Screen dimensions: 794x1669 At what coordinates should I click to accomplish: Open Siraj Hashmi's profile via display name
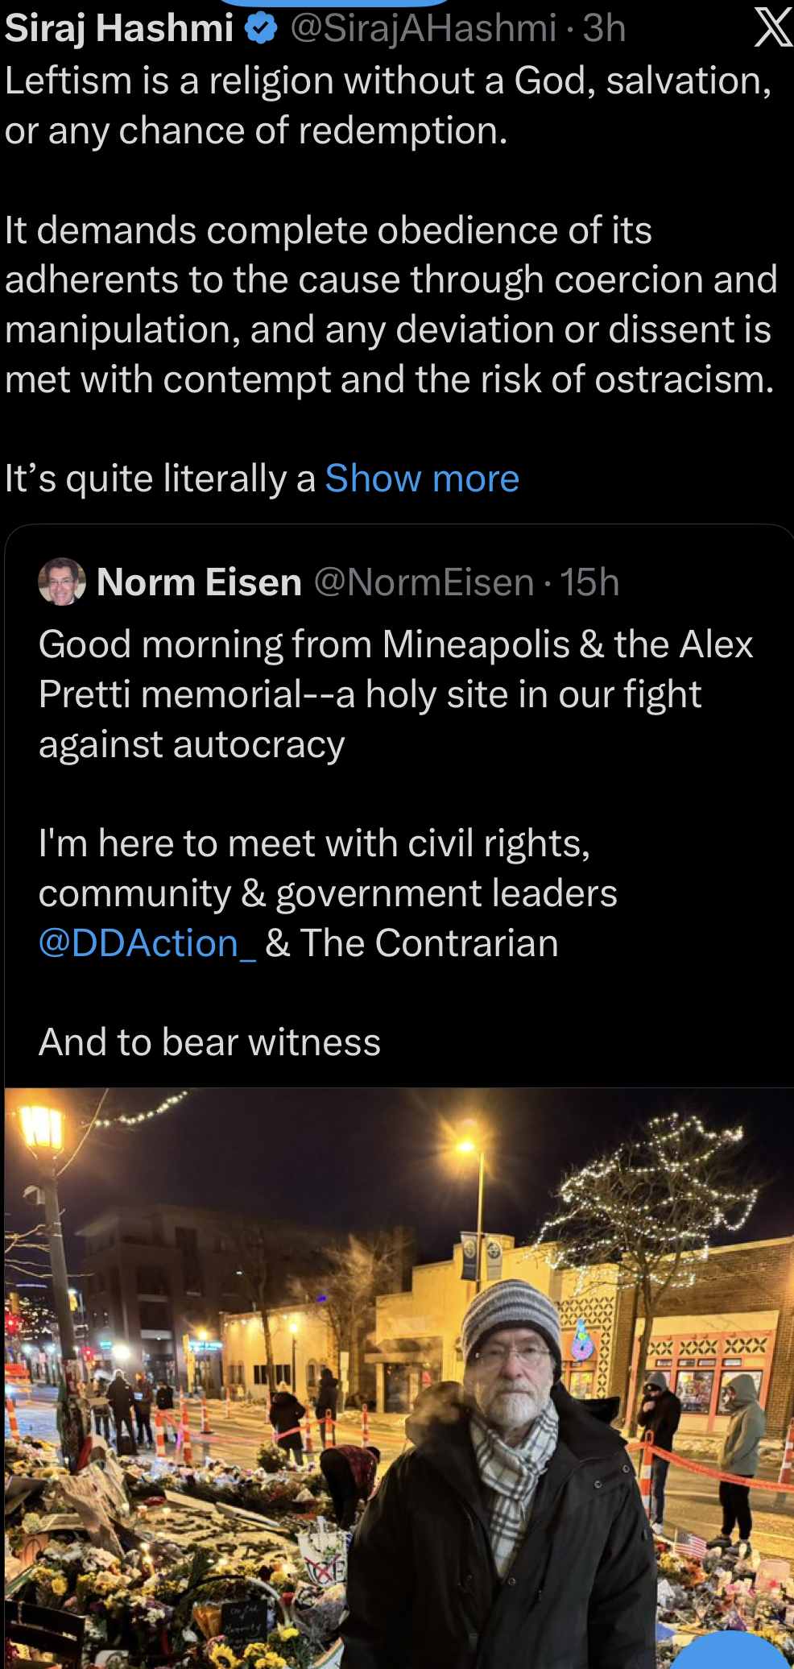(x=119, y=29)
